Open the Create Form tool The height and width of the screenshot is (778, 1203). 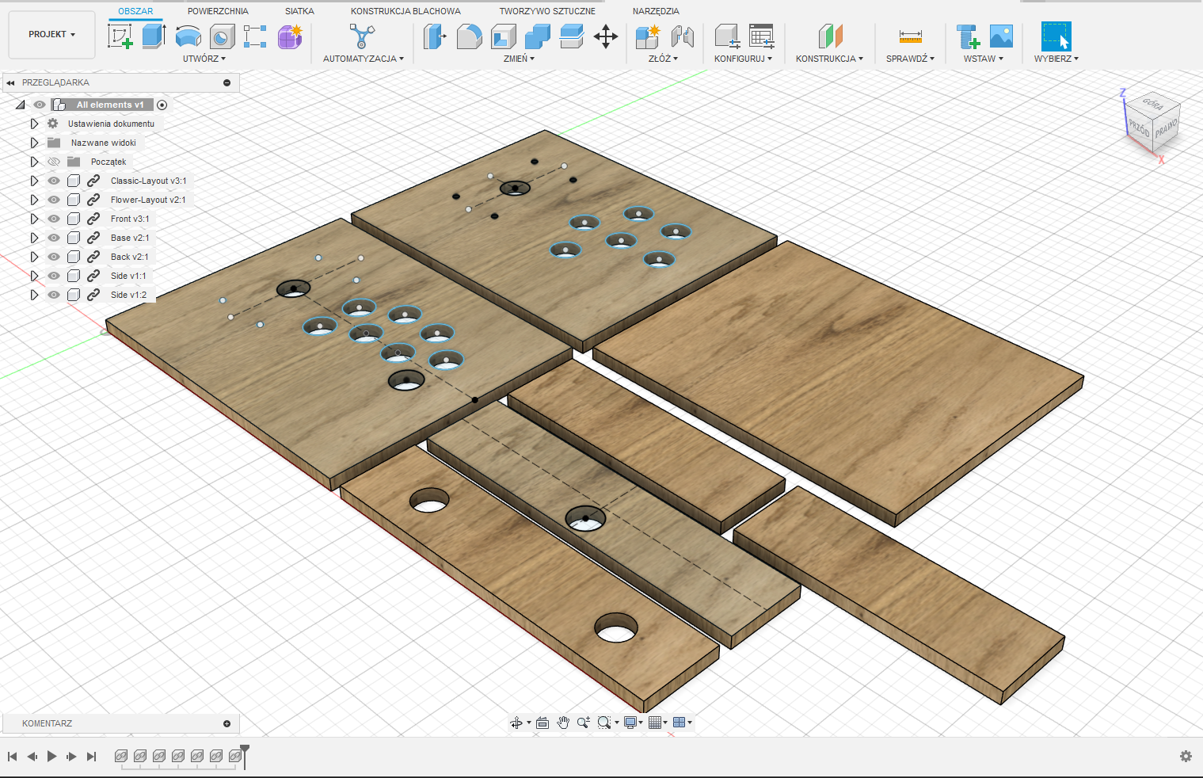click(290, 36)
